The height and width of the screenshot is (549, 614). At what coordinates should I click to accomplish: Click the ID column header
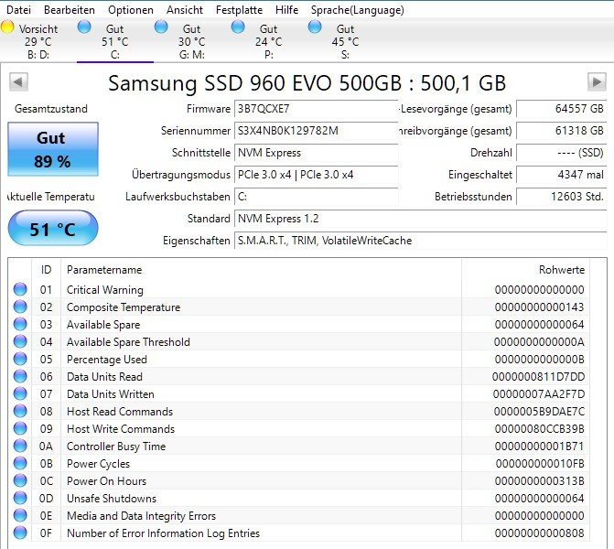[46, 269]
